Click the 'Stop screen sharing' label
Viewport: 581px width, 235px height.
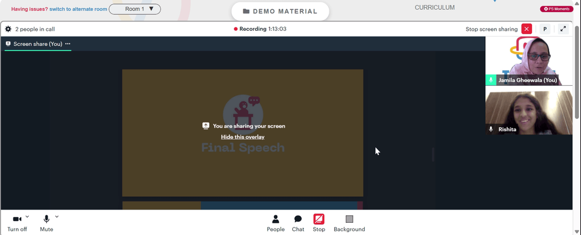[492, 29]
